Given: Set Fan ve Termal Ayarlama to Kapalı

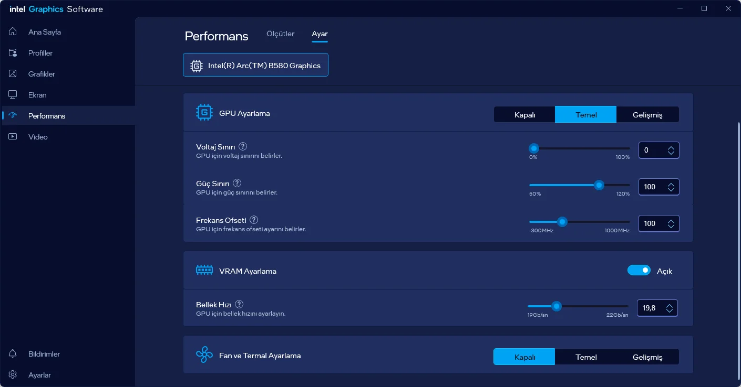Looking at the screenshot, I should (524, 357).
